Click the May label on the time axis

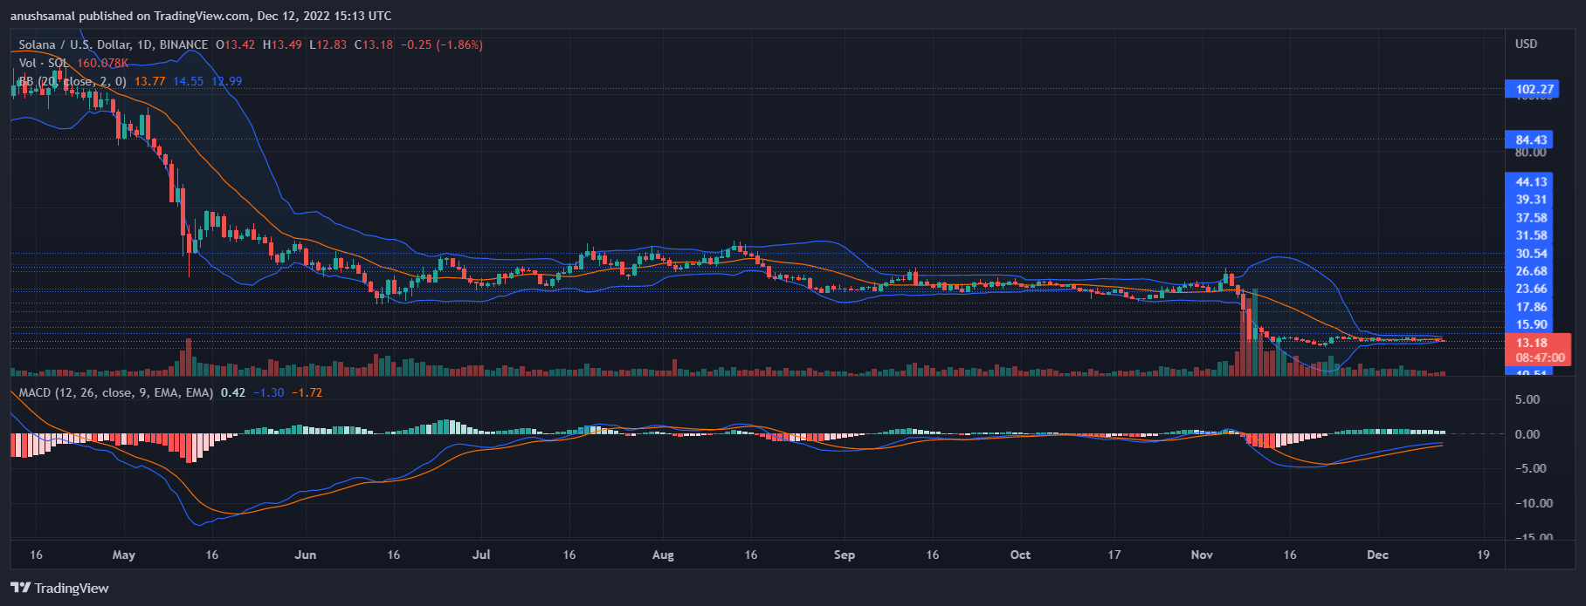click(x=124, y=555)
